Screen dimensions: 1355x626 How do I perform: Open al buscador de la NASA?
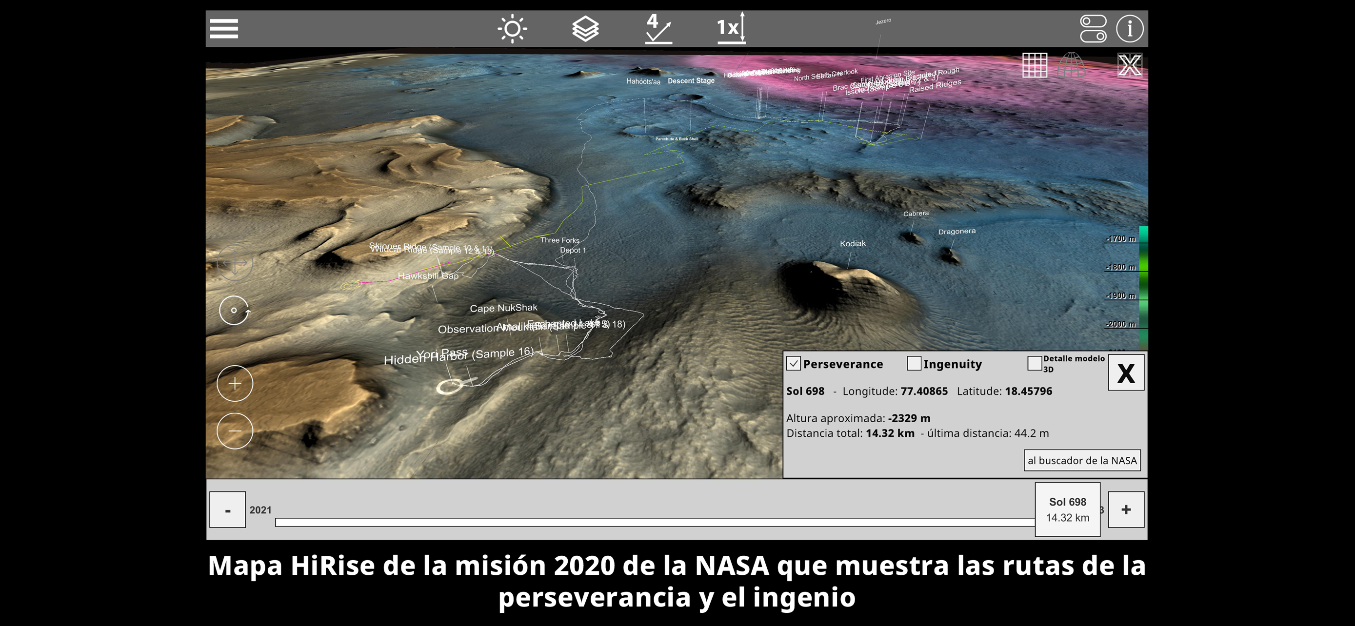[1082, 460]
